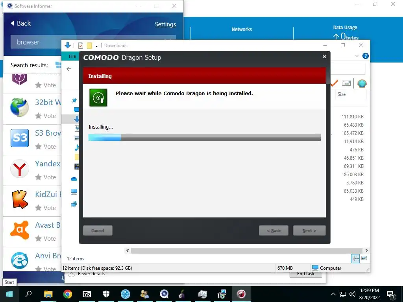
Task: Click the S3 Browser app icon
Action: 20,138
